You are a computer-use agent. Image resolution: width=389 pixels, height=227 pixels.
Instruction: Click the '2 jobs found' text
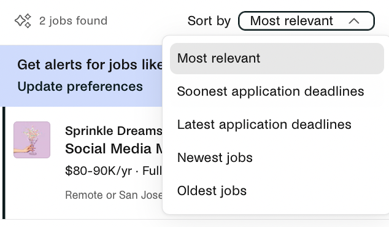click(73, 21)
